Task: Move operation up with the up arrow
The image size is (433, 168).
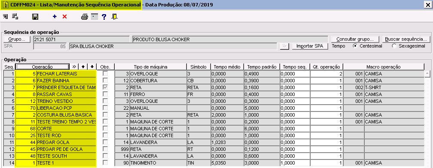Action: (83, 67)
